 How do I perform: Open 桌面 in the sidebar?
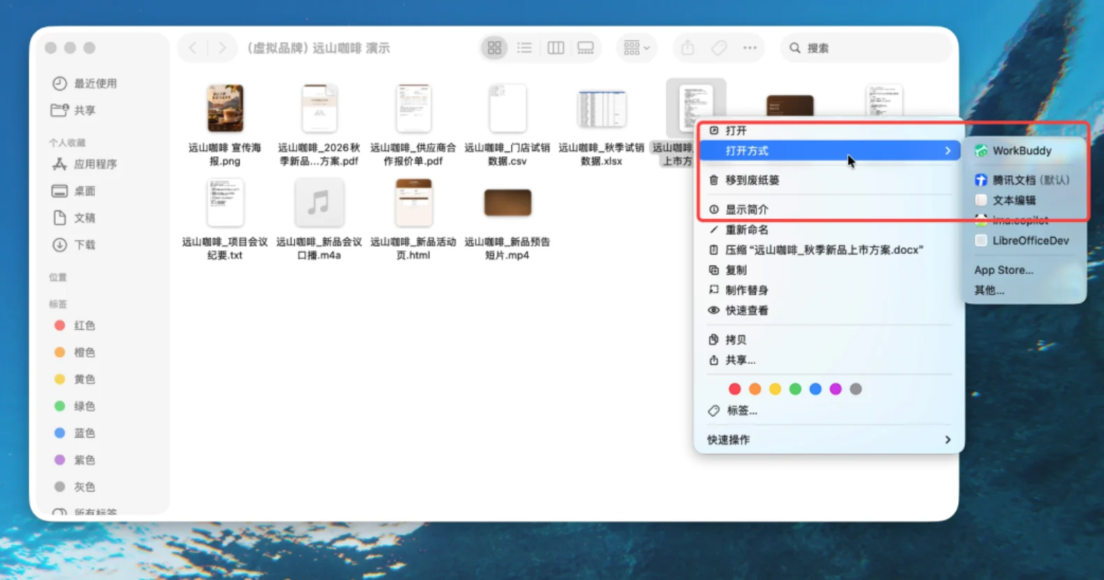point(73,191)
